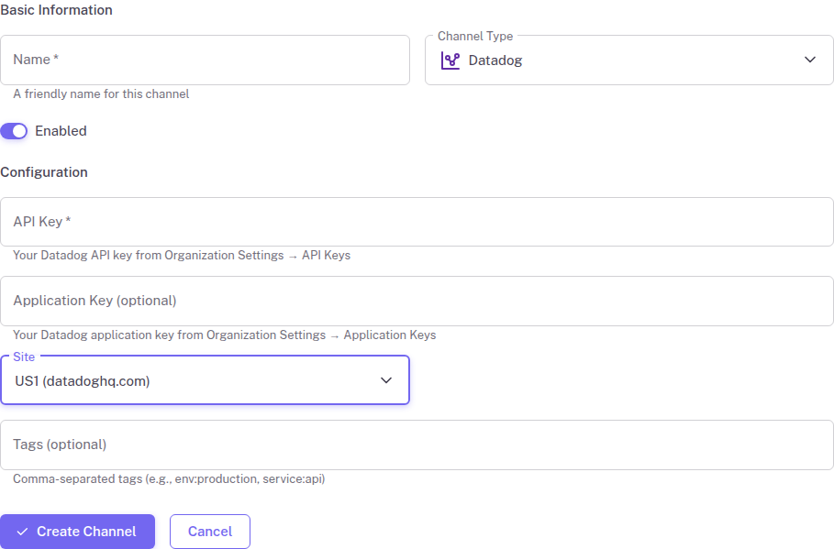The width and height of the screenshot is (834, 549).
Task: Open the Site dropdown showing US1 (datadoghq.com)
Action: [x=205, y=382]
